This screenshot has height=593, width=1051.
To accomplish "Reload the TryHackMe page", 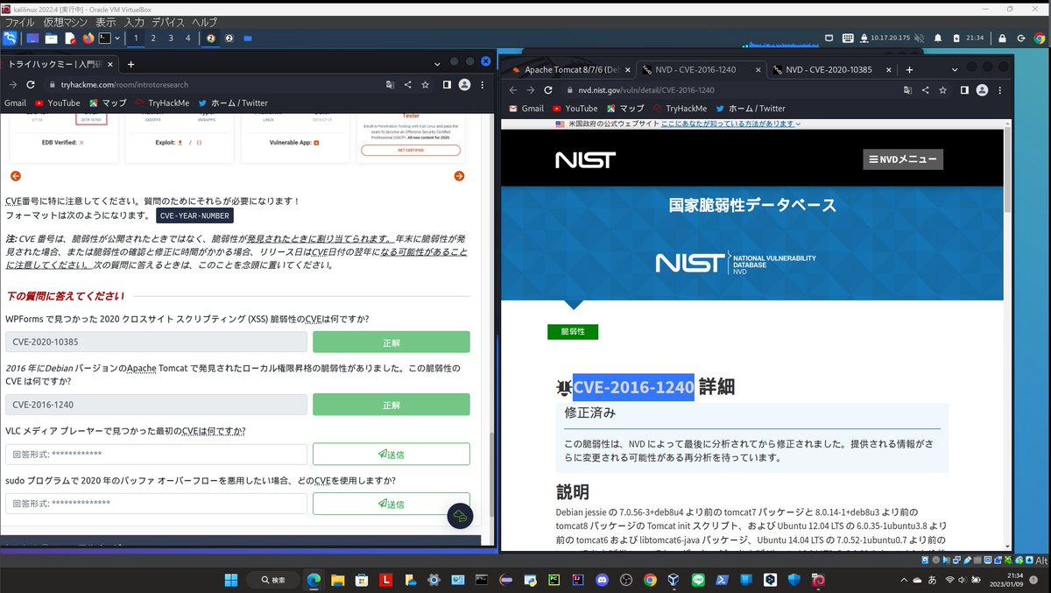I will pos(31,85).
